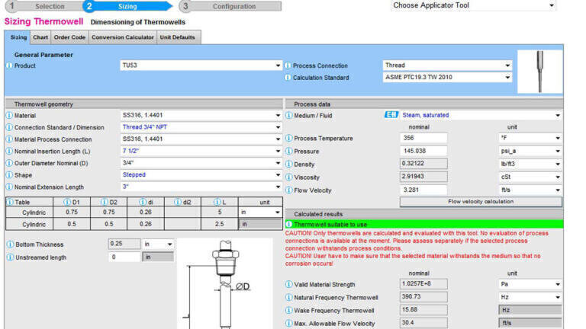
Task: Click the info icon beside Bottom Thickness
Action: [10, 244]
